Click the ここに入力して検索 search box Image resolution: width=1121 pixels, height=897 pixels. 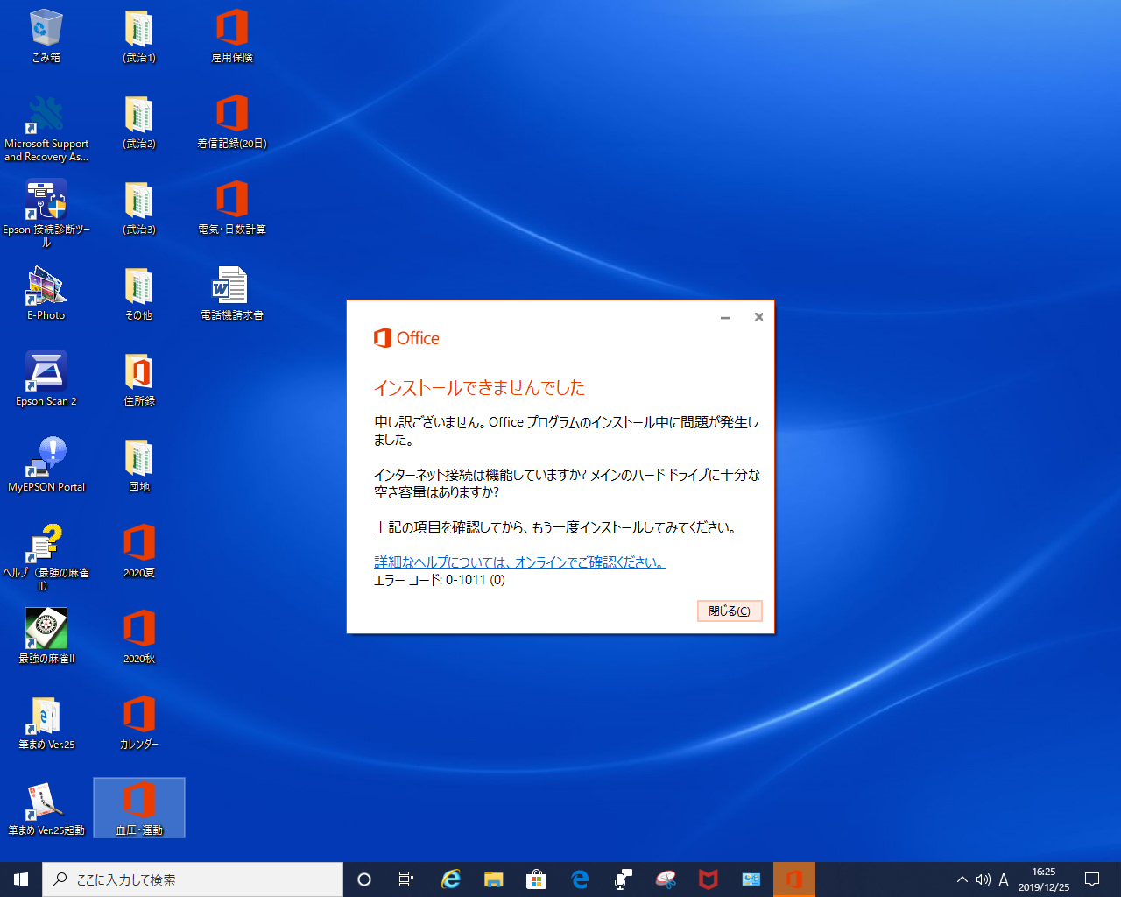coord(193,879)
